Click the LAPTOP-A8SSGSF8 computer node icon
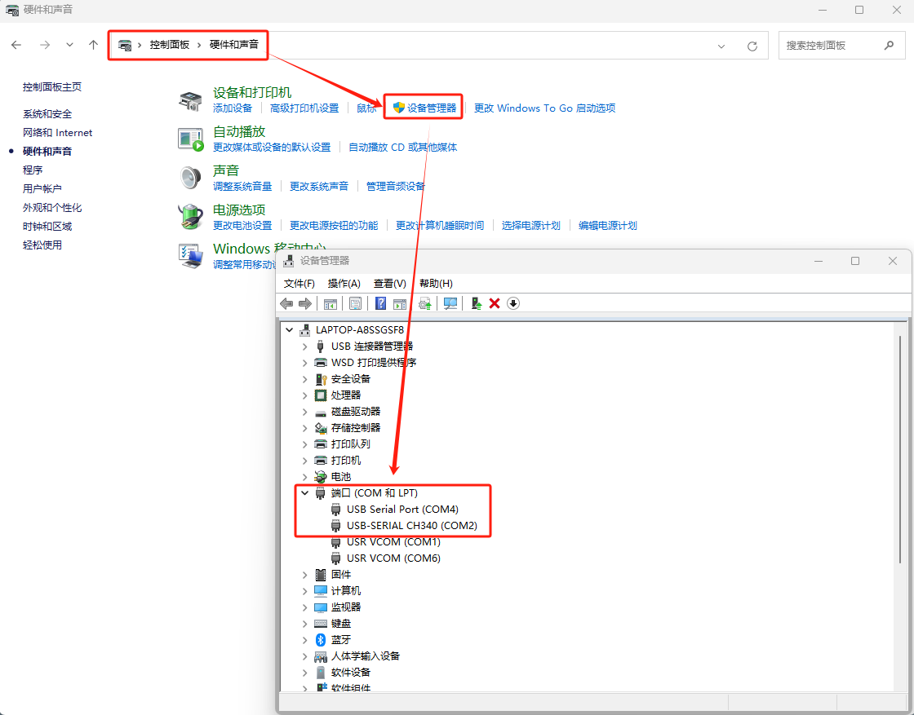 (305, 329)
